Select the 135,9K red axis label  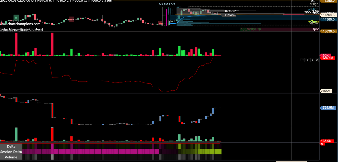(x=326, y=141)
